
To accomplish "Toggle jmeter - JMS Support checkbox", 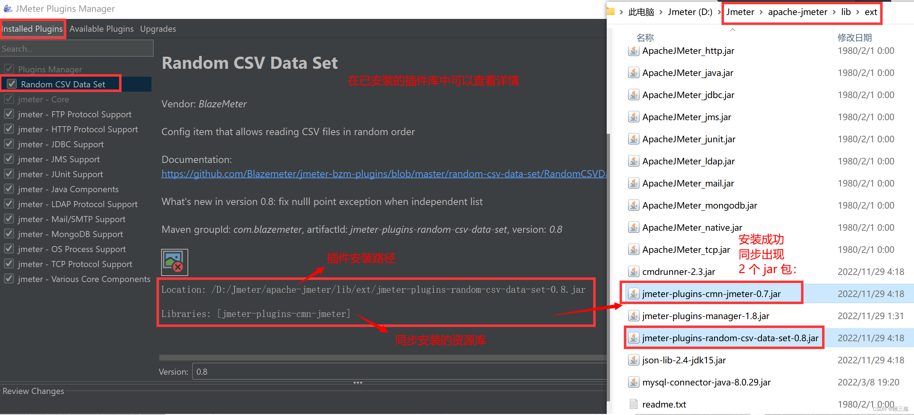I will tap(9, 159).
